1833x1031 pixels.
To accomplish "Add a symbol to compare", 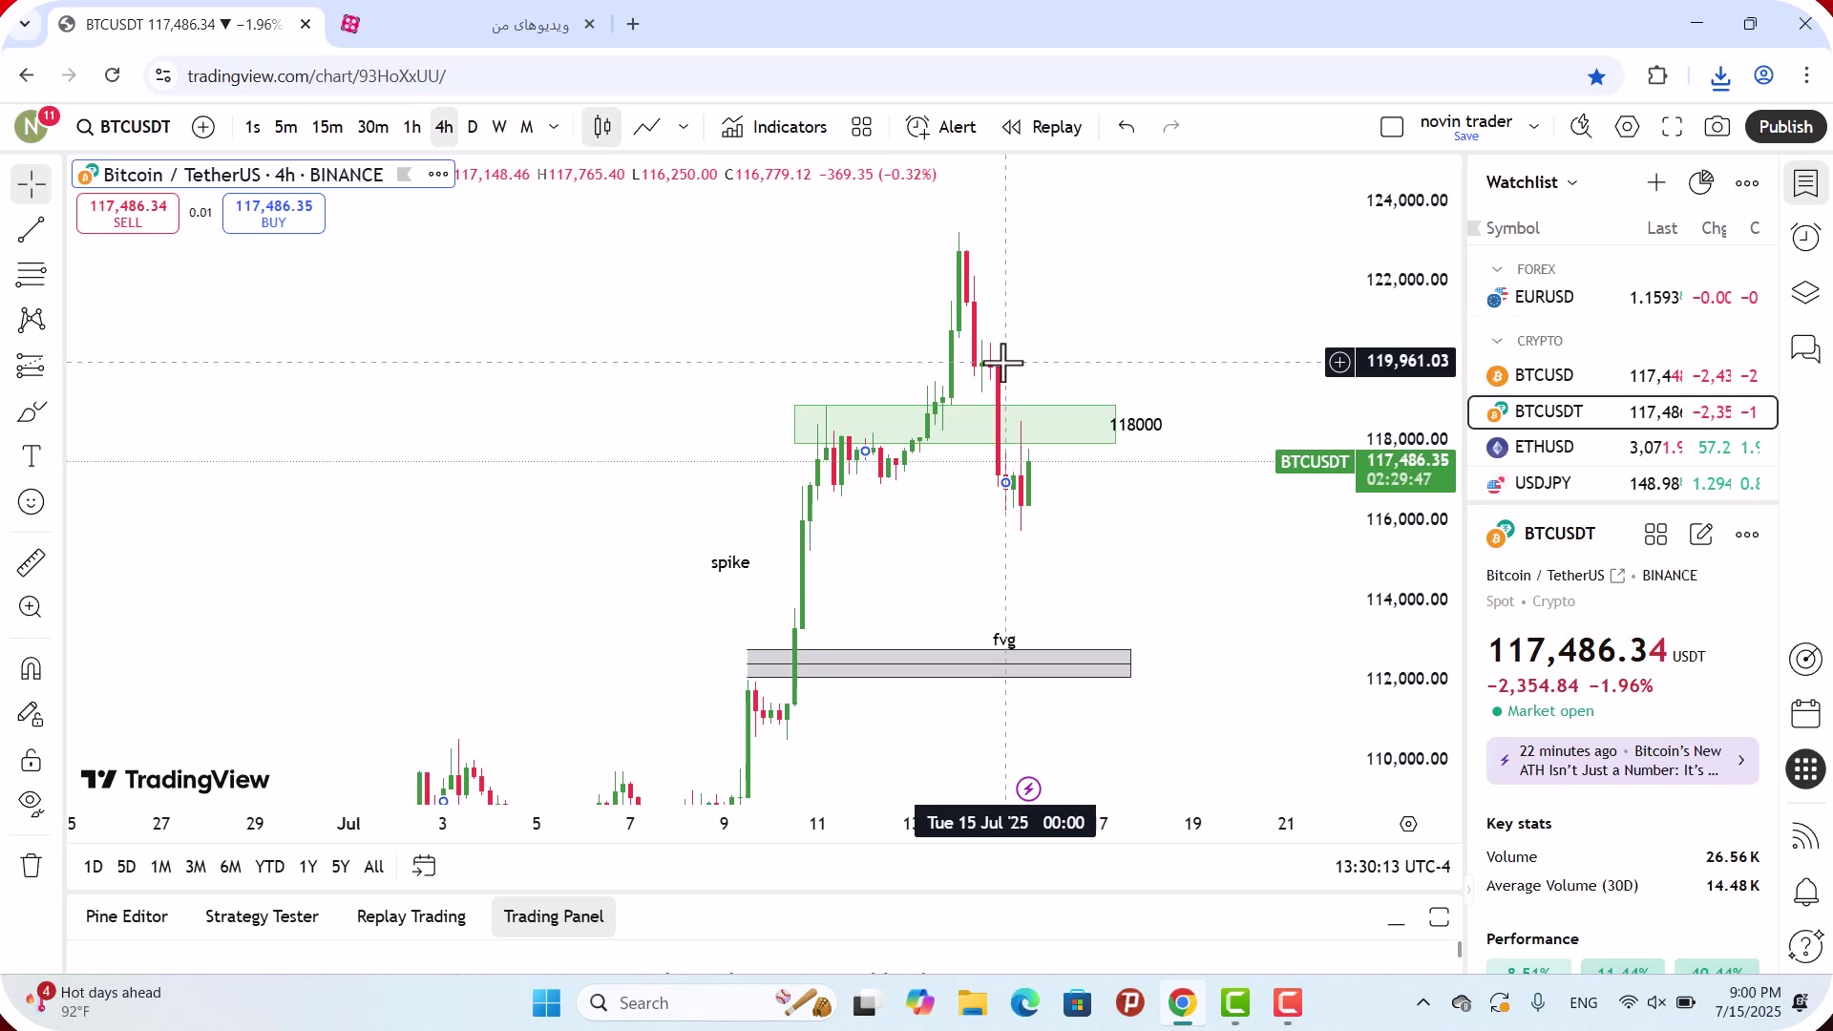I will [203, 127].
